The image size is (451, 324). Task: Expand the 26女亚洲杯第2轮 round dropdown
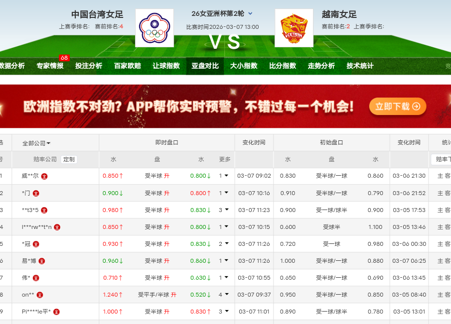point(250,13)
